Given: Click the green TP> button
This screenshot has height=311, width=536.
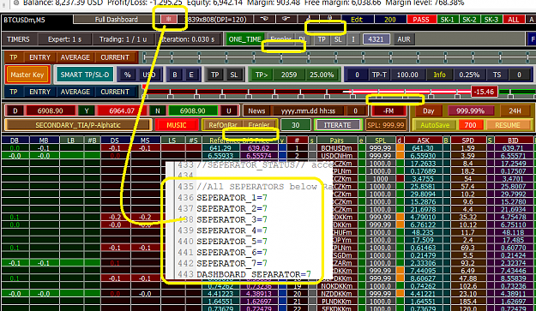Looking at the screenshot, I should click(x=262, y=75).
